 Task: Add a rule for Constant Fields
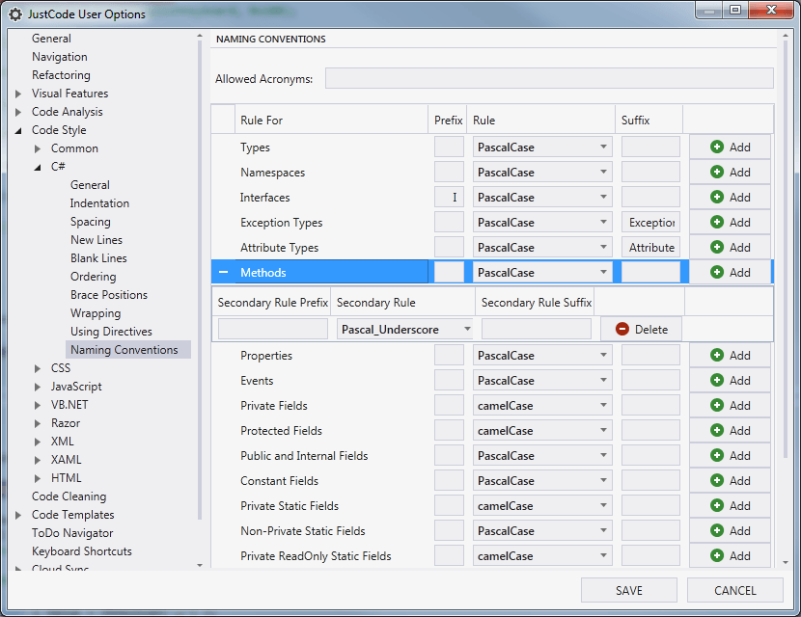coord(730,480)
